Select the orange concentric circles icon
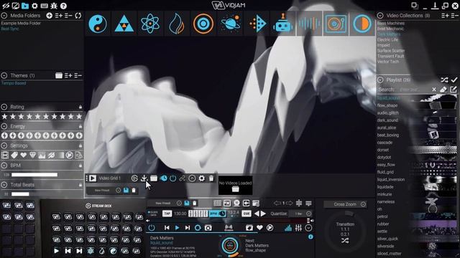 pos(203,24)
